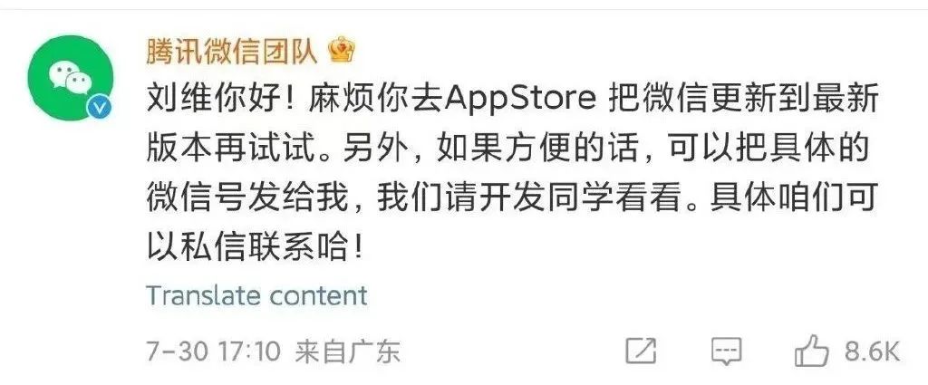Click the phrase 把微信更新到最新 in first line
928x385 pixels.
click(x=743, y=101)
